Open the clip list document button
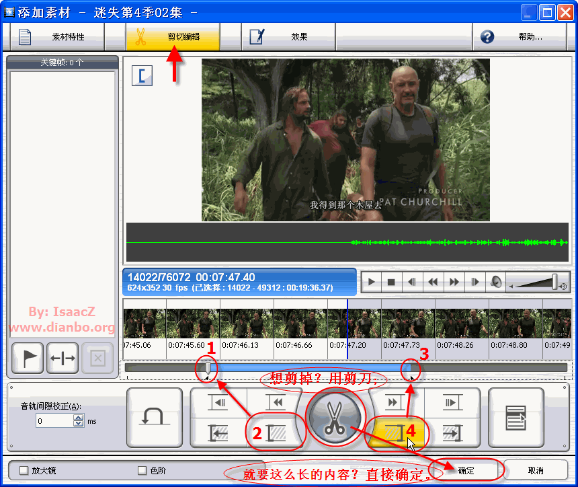Image resolution: width=578 pixels, height=487 pixels. coord(516,417)
